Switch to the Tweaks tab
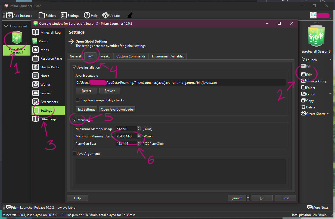Image resolution: width=335 pixels, height=219 pixels. tap(105, 56)
